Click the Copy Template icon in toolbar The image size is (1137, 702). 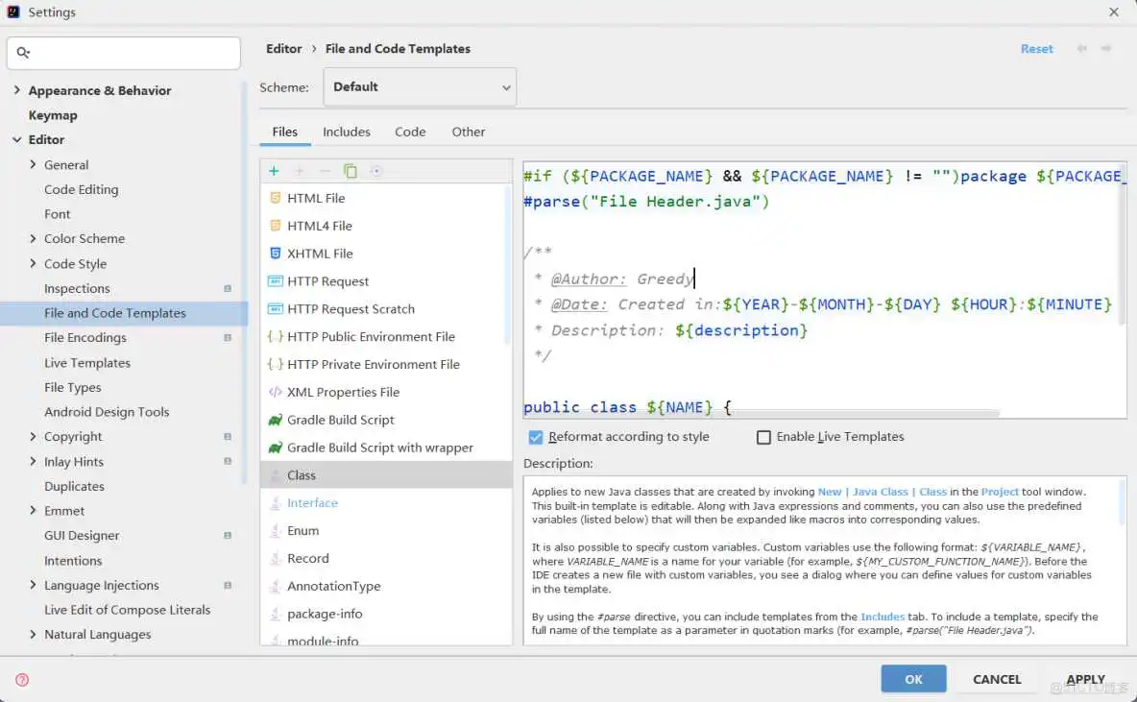tap(351, 171)
